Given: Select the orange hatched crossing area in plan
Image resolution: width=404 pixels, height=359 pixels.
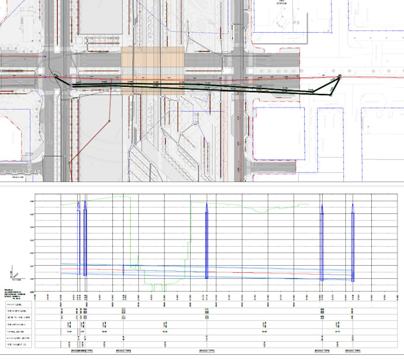Looking at the screenshot, I should coord(153,71).
